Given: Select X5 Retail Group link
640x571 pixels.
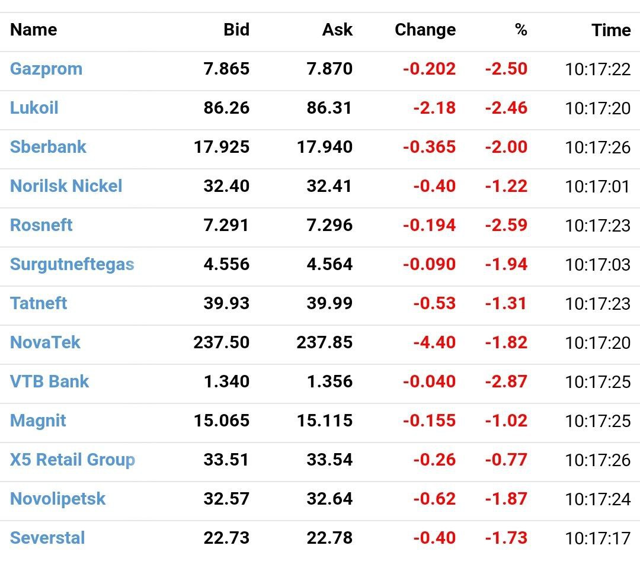Looking at the screenshot, I should tap(72, 460).
